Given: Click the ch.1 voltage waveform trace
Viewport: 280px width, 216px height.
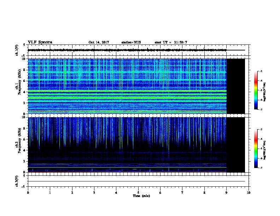Looking at the screenshot, I should coord(127,50).
